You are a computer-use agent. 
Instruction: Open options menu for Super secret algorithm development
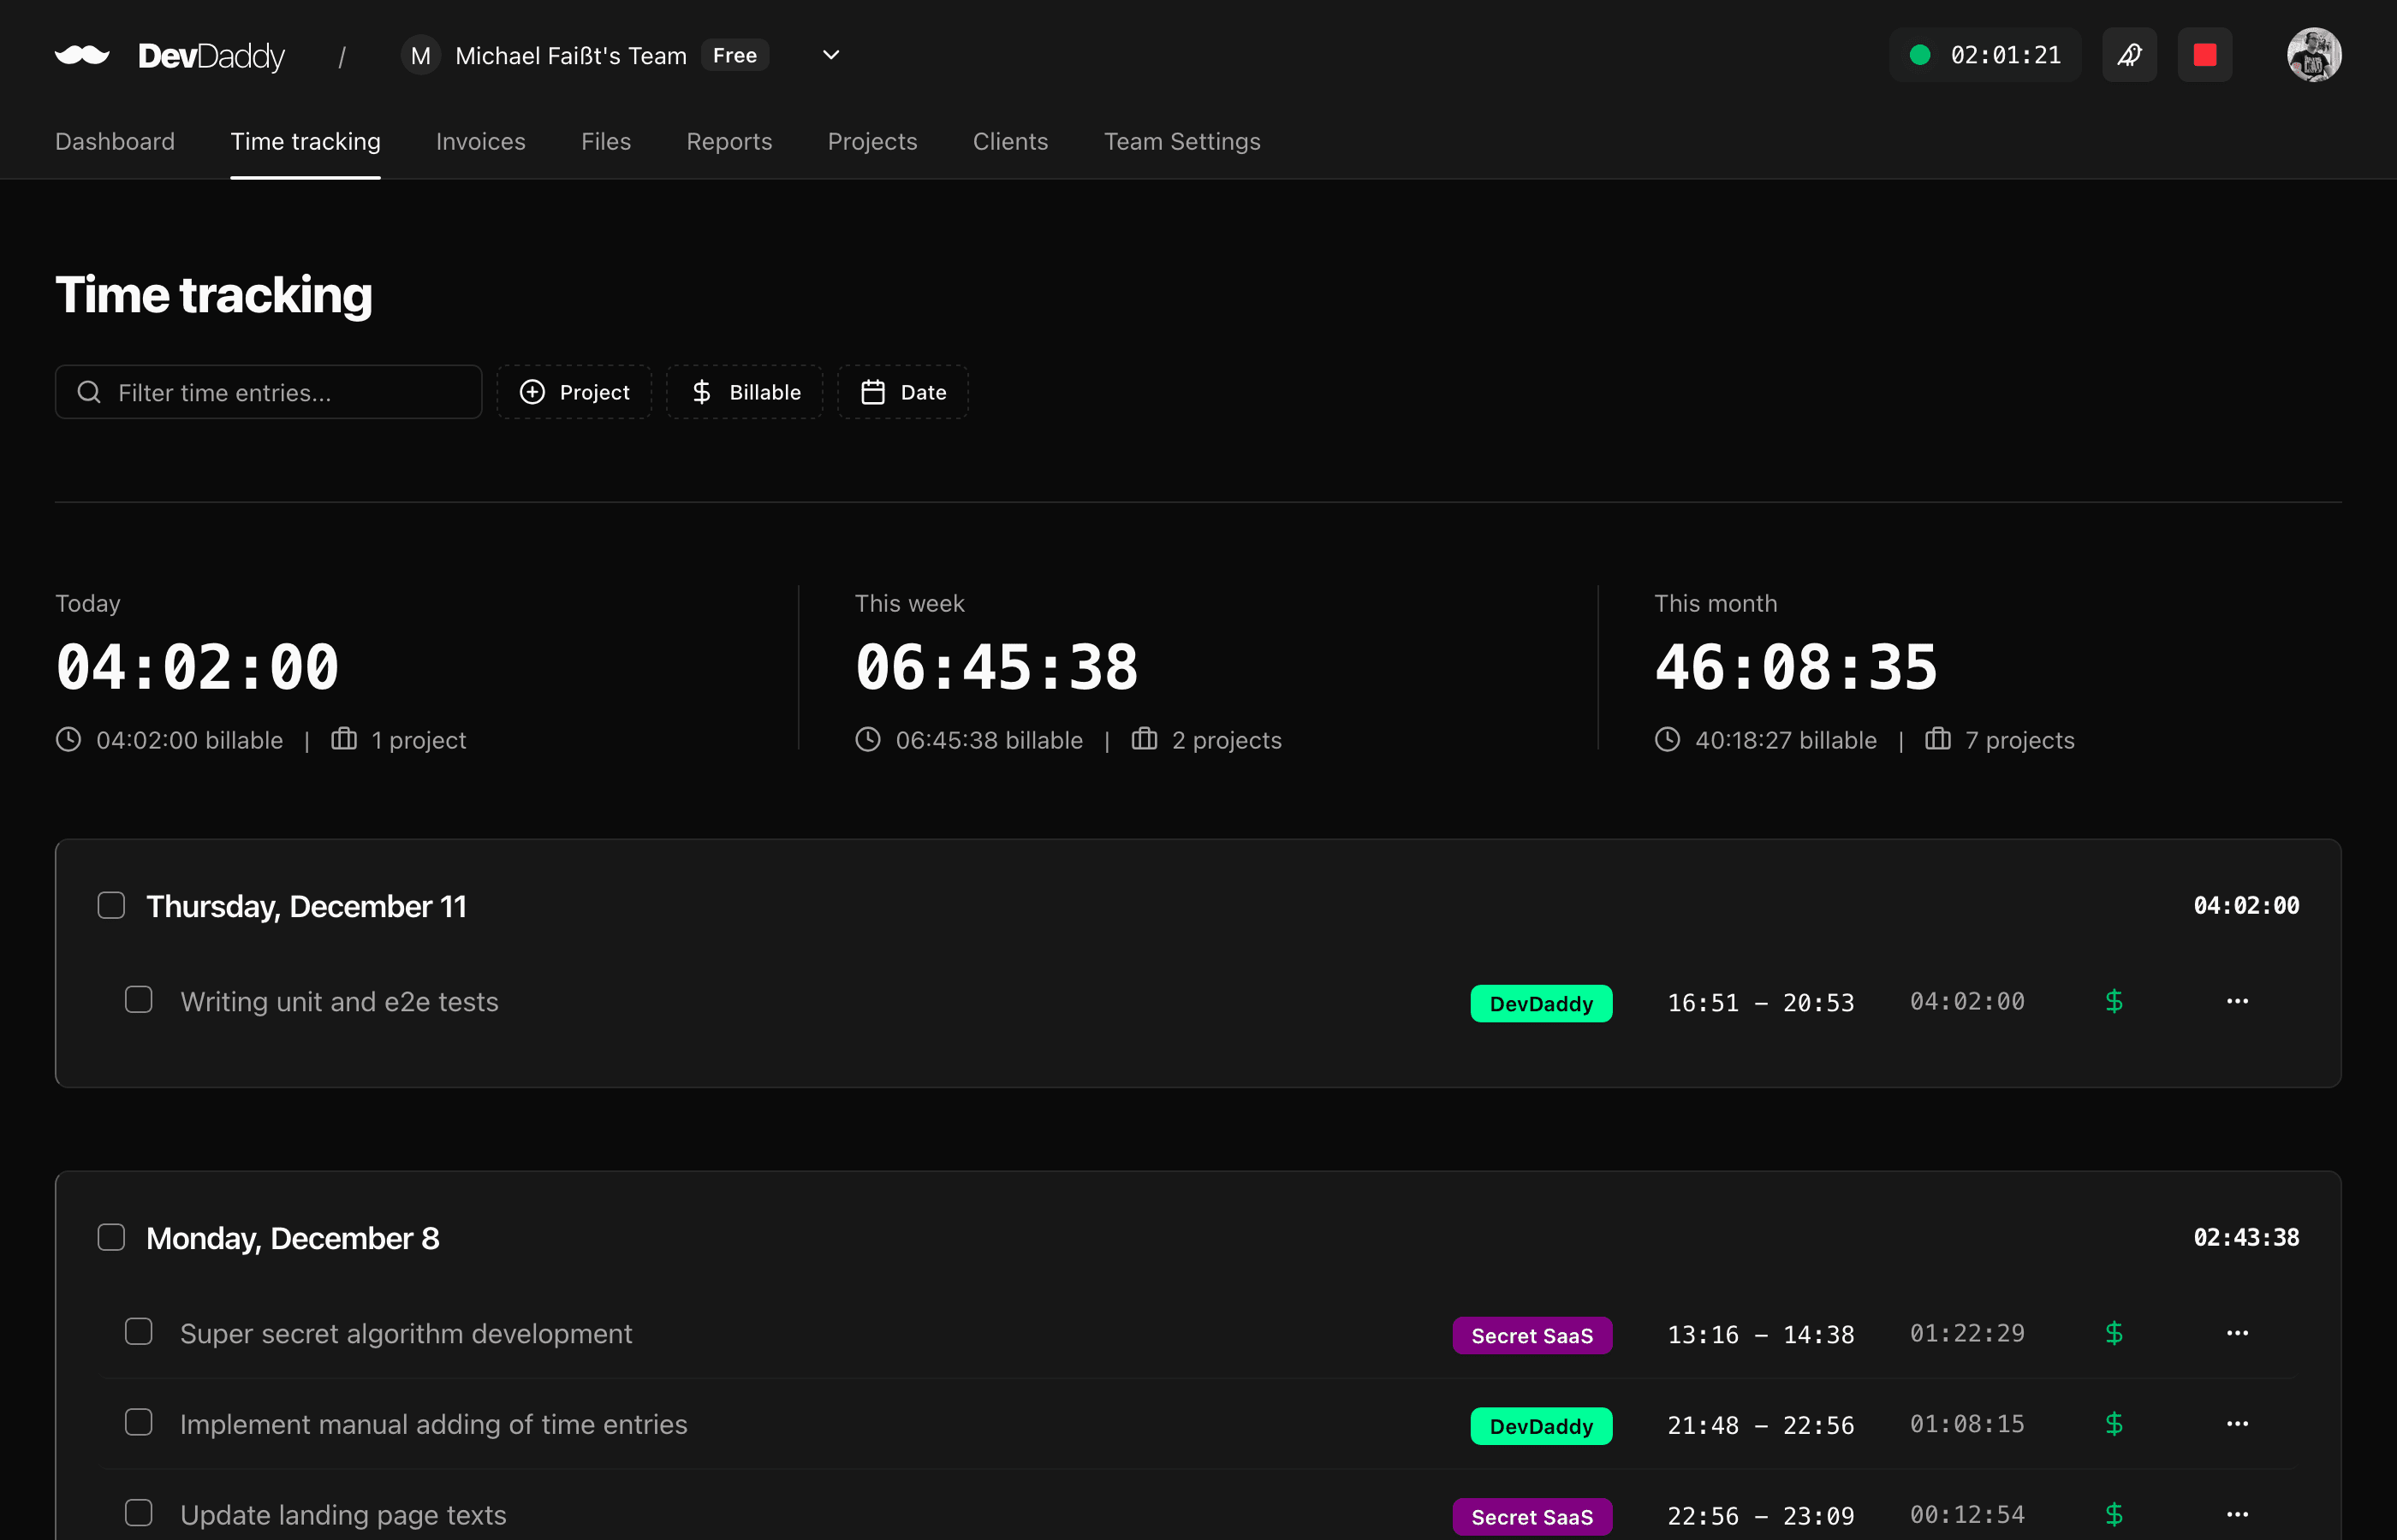pyautogui.click(x=2238, y=1333)
